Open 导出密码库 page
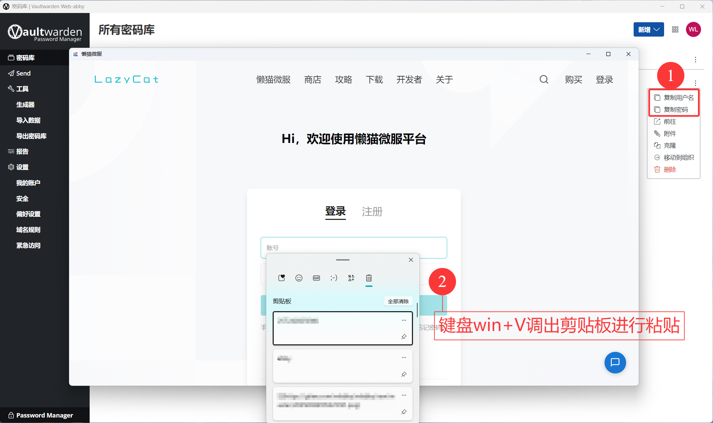713x423 pixels. (x=31, y=136)
